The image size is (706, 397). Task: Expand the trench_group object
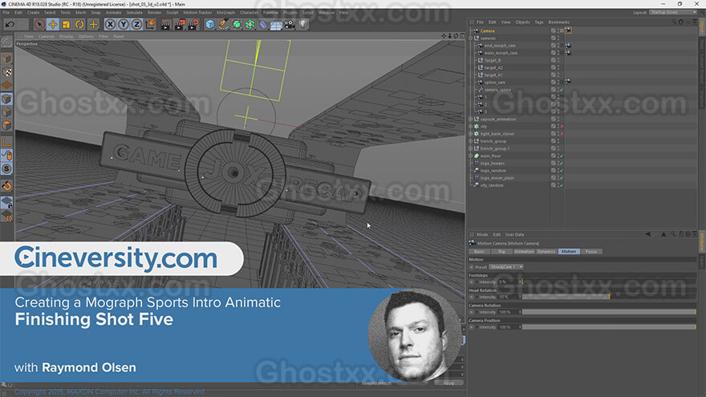click(471, 141)
